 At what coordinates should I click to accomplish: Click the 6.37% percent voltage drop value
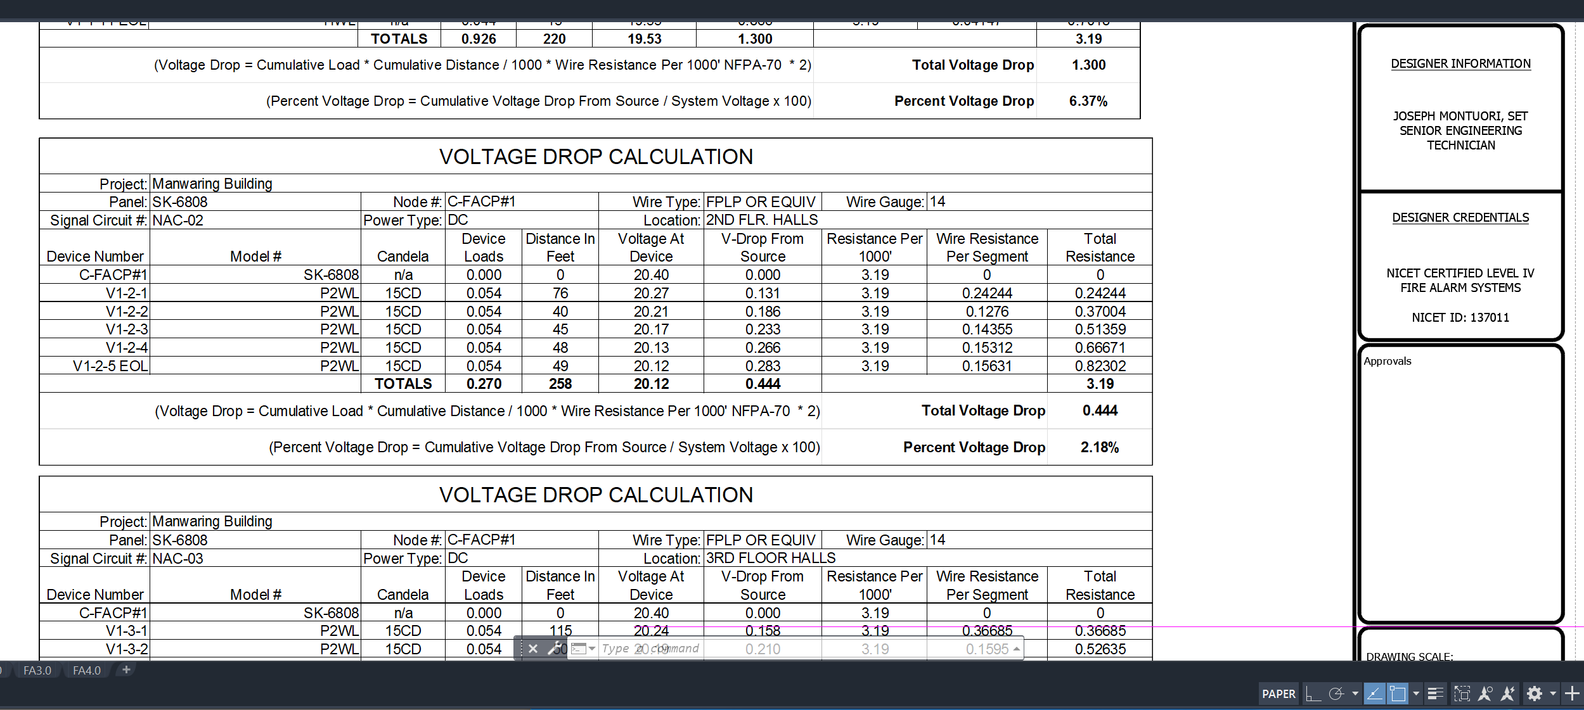pos(1088,101)
